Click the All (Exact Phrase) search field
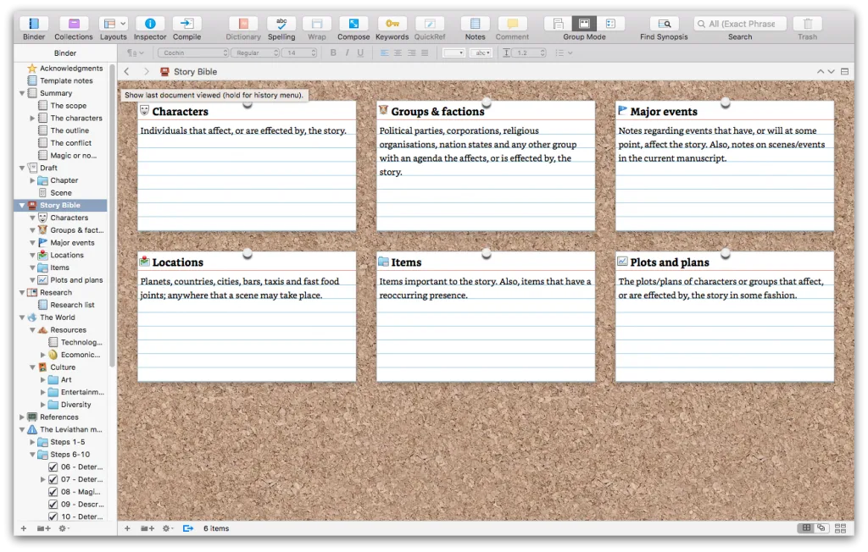The width and height of the screenshot is (868, 552). pyautogui.click(x=740, y=24)
